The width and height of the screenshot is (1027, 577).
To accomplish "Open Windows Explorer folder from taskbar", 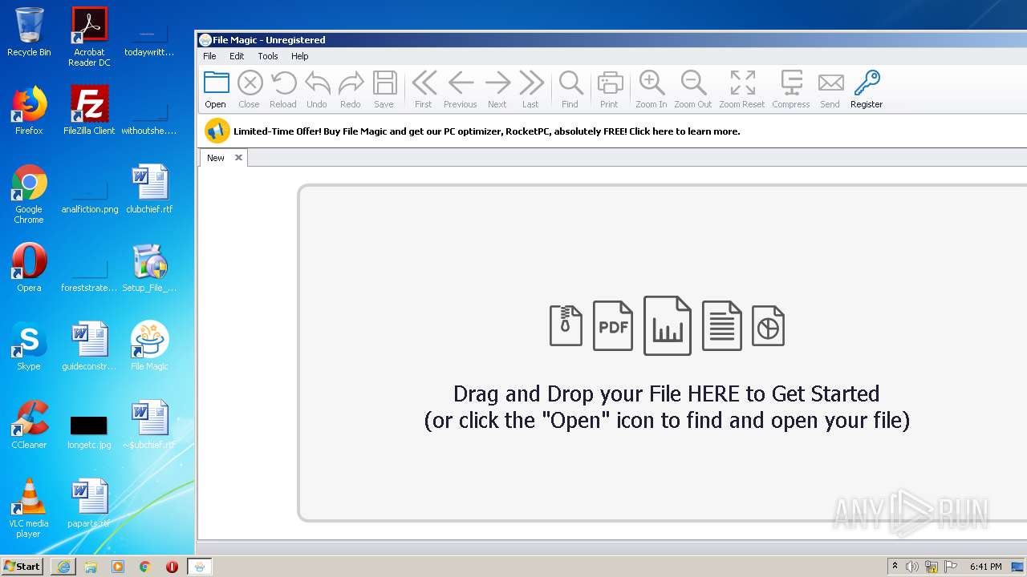I will tap(91, 567).
